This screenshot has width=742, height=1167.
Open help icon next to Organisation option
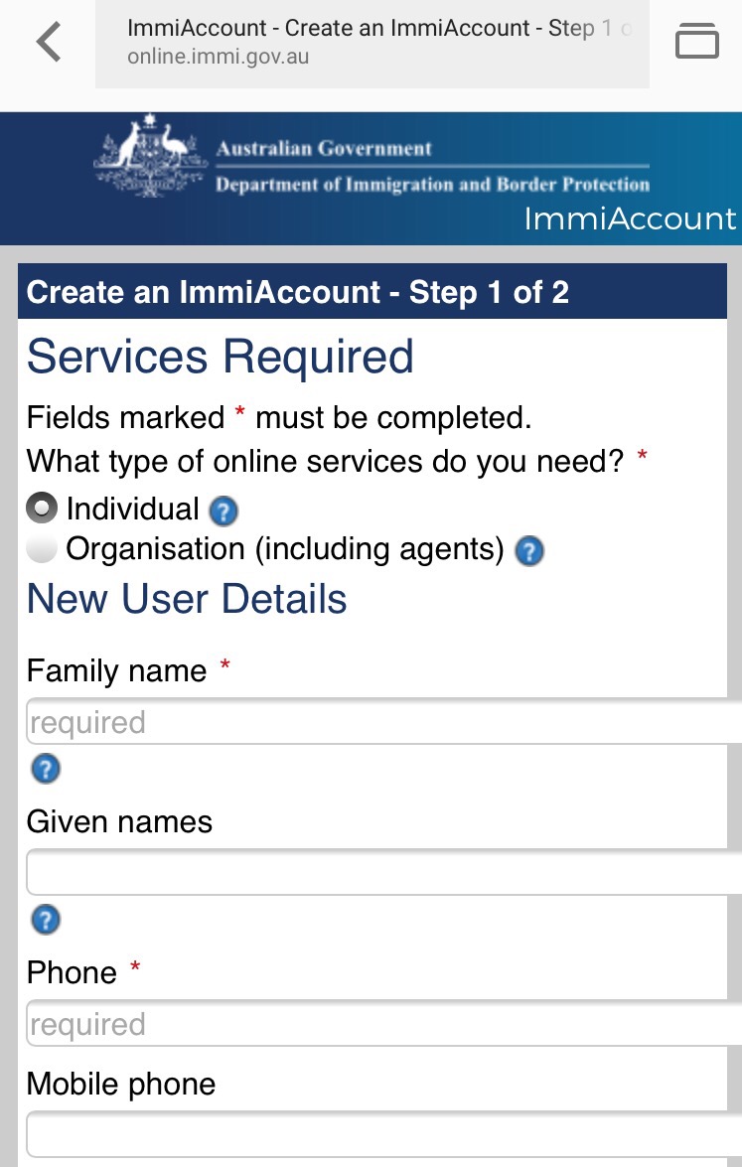tap(529, 551)
